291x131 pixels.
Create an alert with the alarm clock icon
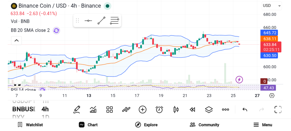pos(159,109)
